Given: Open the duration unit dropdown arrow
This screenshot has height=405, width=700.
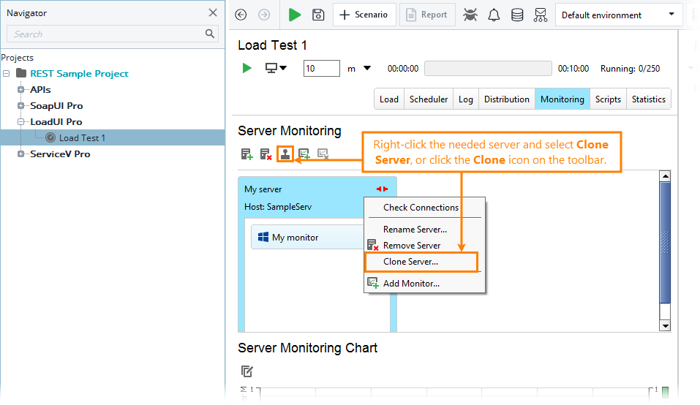Looking at the screenshot, I should [367, 68].
